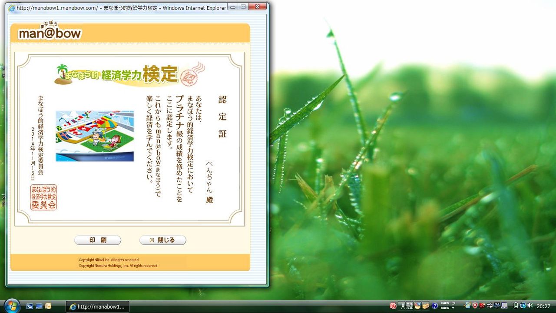This screenshot has width=556, height=313.
Task: Click the red security shield tray icon
Action: tap(475, 306)
